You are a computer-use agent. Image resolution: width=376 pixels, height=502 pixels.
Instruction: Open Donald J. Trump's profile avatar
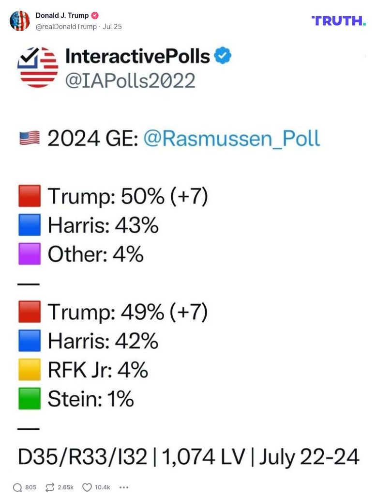[x=20, y=20]
